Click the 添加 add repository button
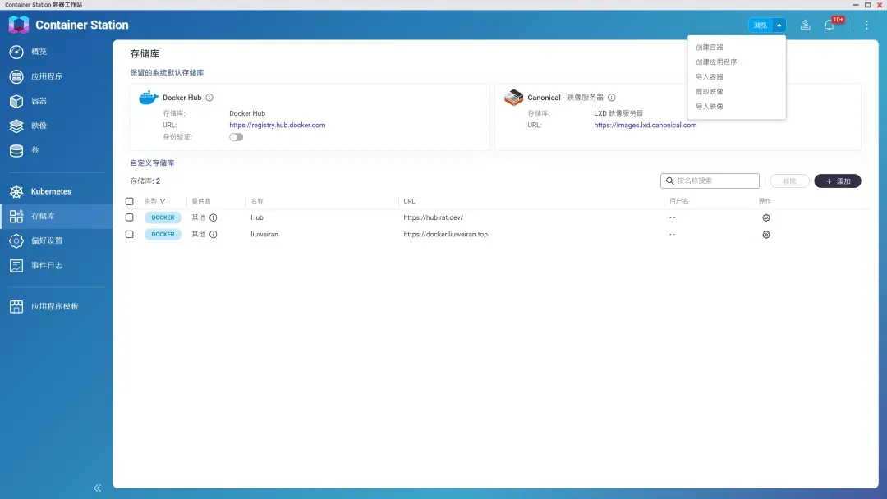Screen dimensions: 887x499 [838, 181]
